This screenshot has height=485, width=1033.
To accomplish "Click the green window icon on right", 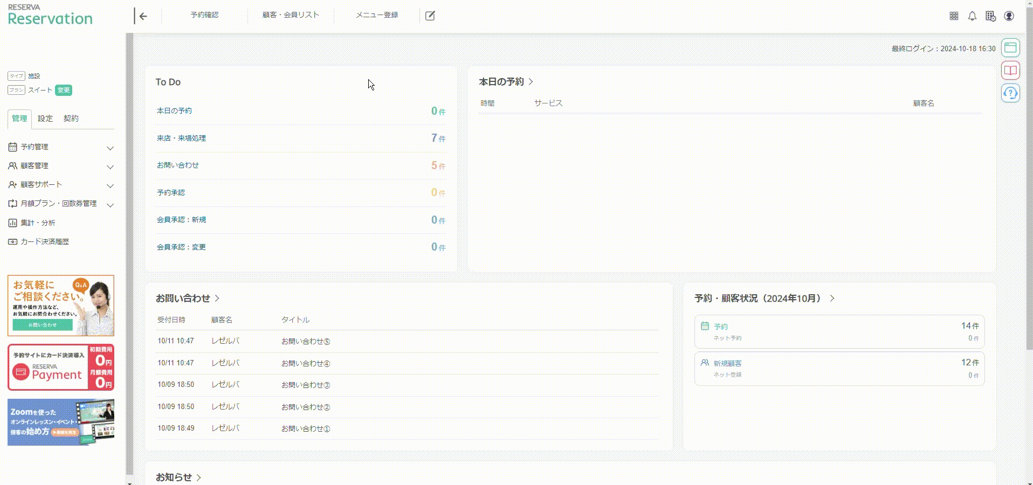I will pyautogui.click(x=1010, y=48).
